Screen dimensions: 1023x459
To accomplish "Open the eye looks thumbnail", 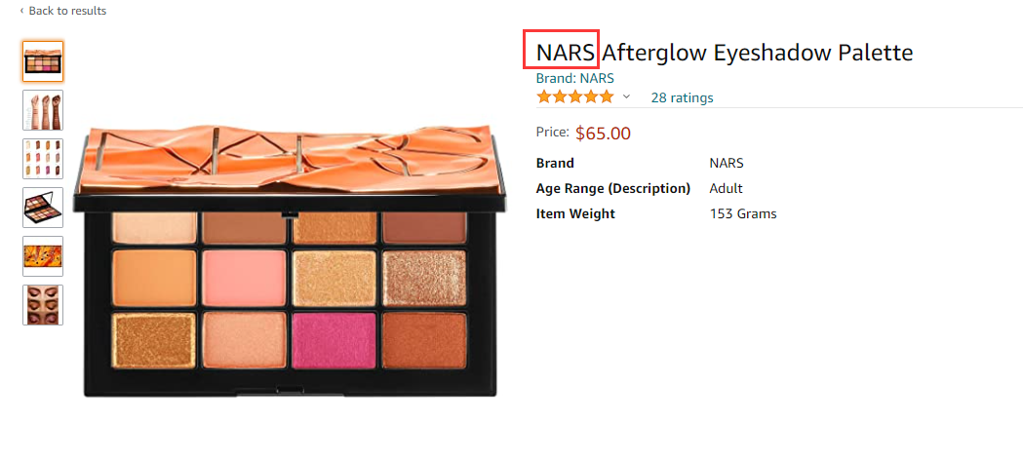I will pyautogui.click(x=43, y=304).
